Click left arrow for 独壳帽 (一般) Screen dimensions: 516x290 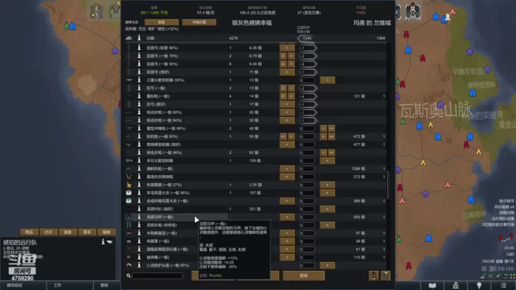pos(287,257)
